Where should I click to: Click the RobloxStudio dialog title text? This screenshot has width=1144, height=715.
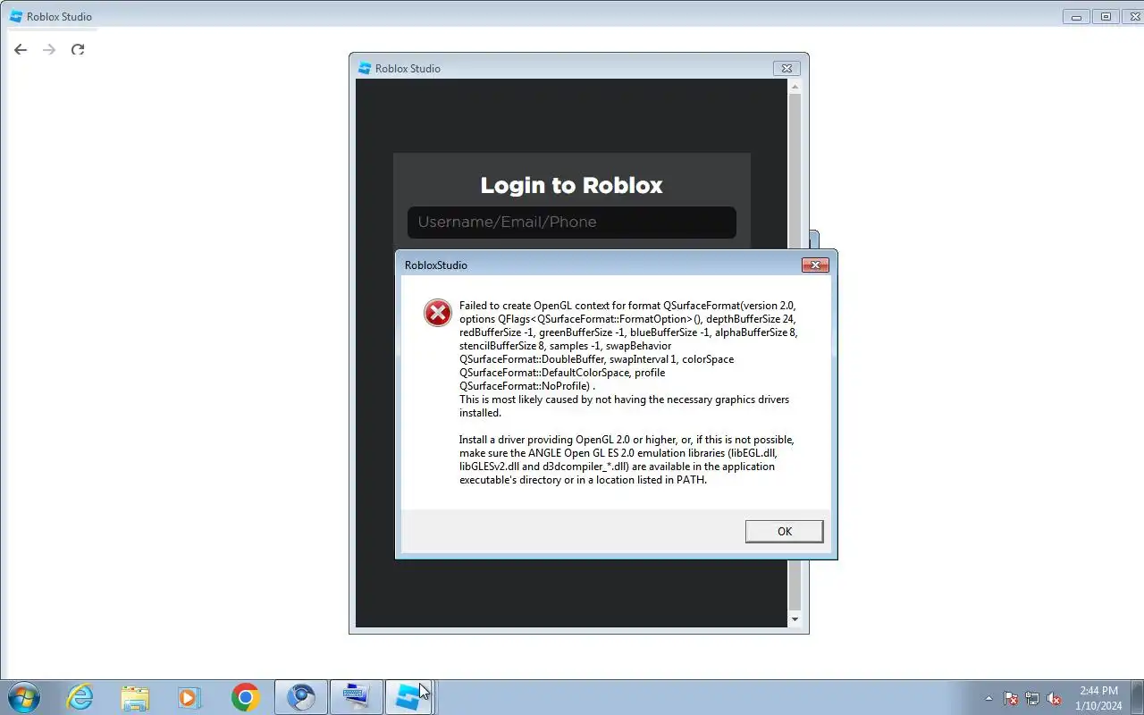[x=436, y=265]
